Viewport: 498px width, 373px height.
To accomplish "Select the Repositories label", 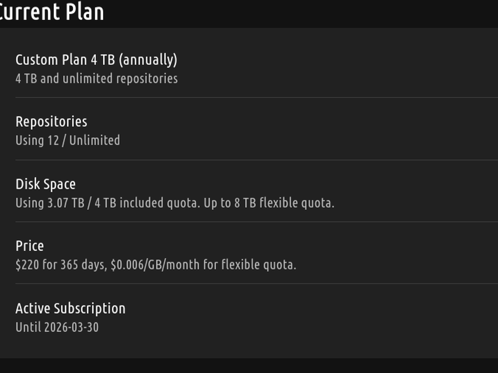I will pyautogui.click(x=51, y=121).
